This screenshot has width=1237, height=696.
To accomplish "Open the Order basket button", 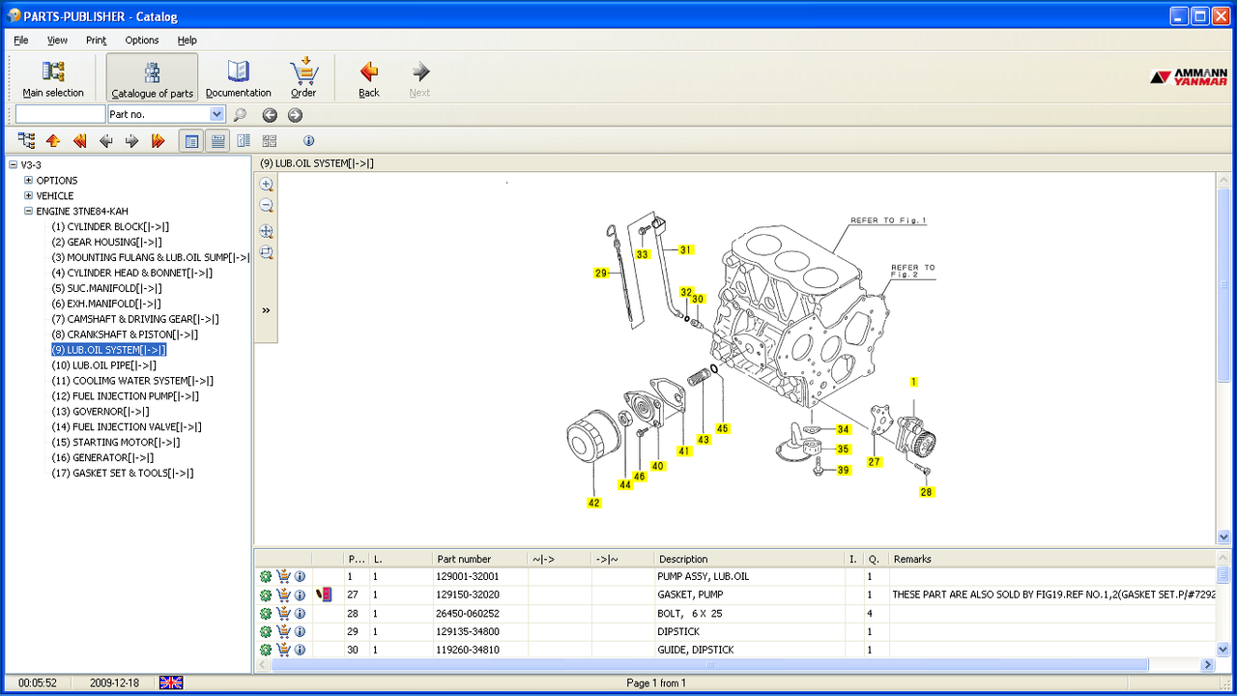I will point(303,78).
